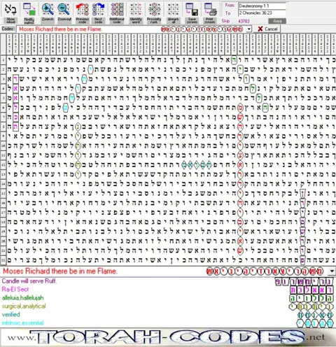Select the 'verified' code entry
336x347 pixels.
10,314
